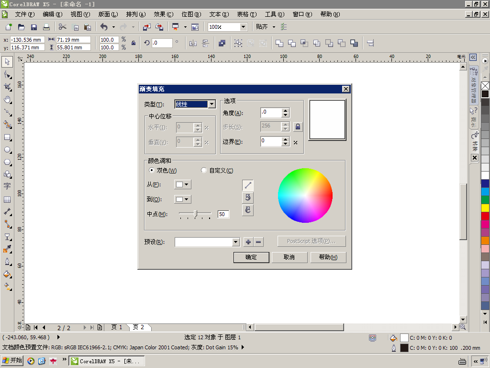Viewport: 490px width, 368px height.
Task: Select the Freehand drawing tool
Action: tap(7, 112)
